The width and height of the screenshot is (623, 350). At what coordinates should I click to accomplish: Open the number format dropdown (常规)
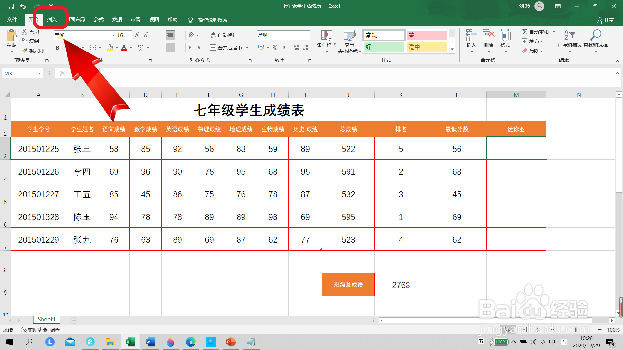307,35
